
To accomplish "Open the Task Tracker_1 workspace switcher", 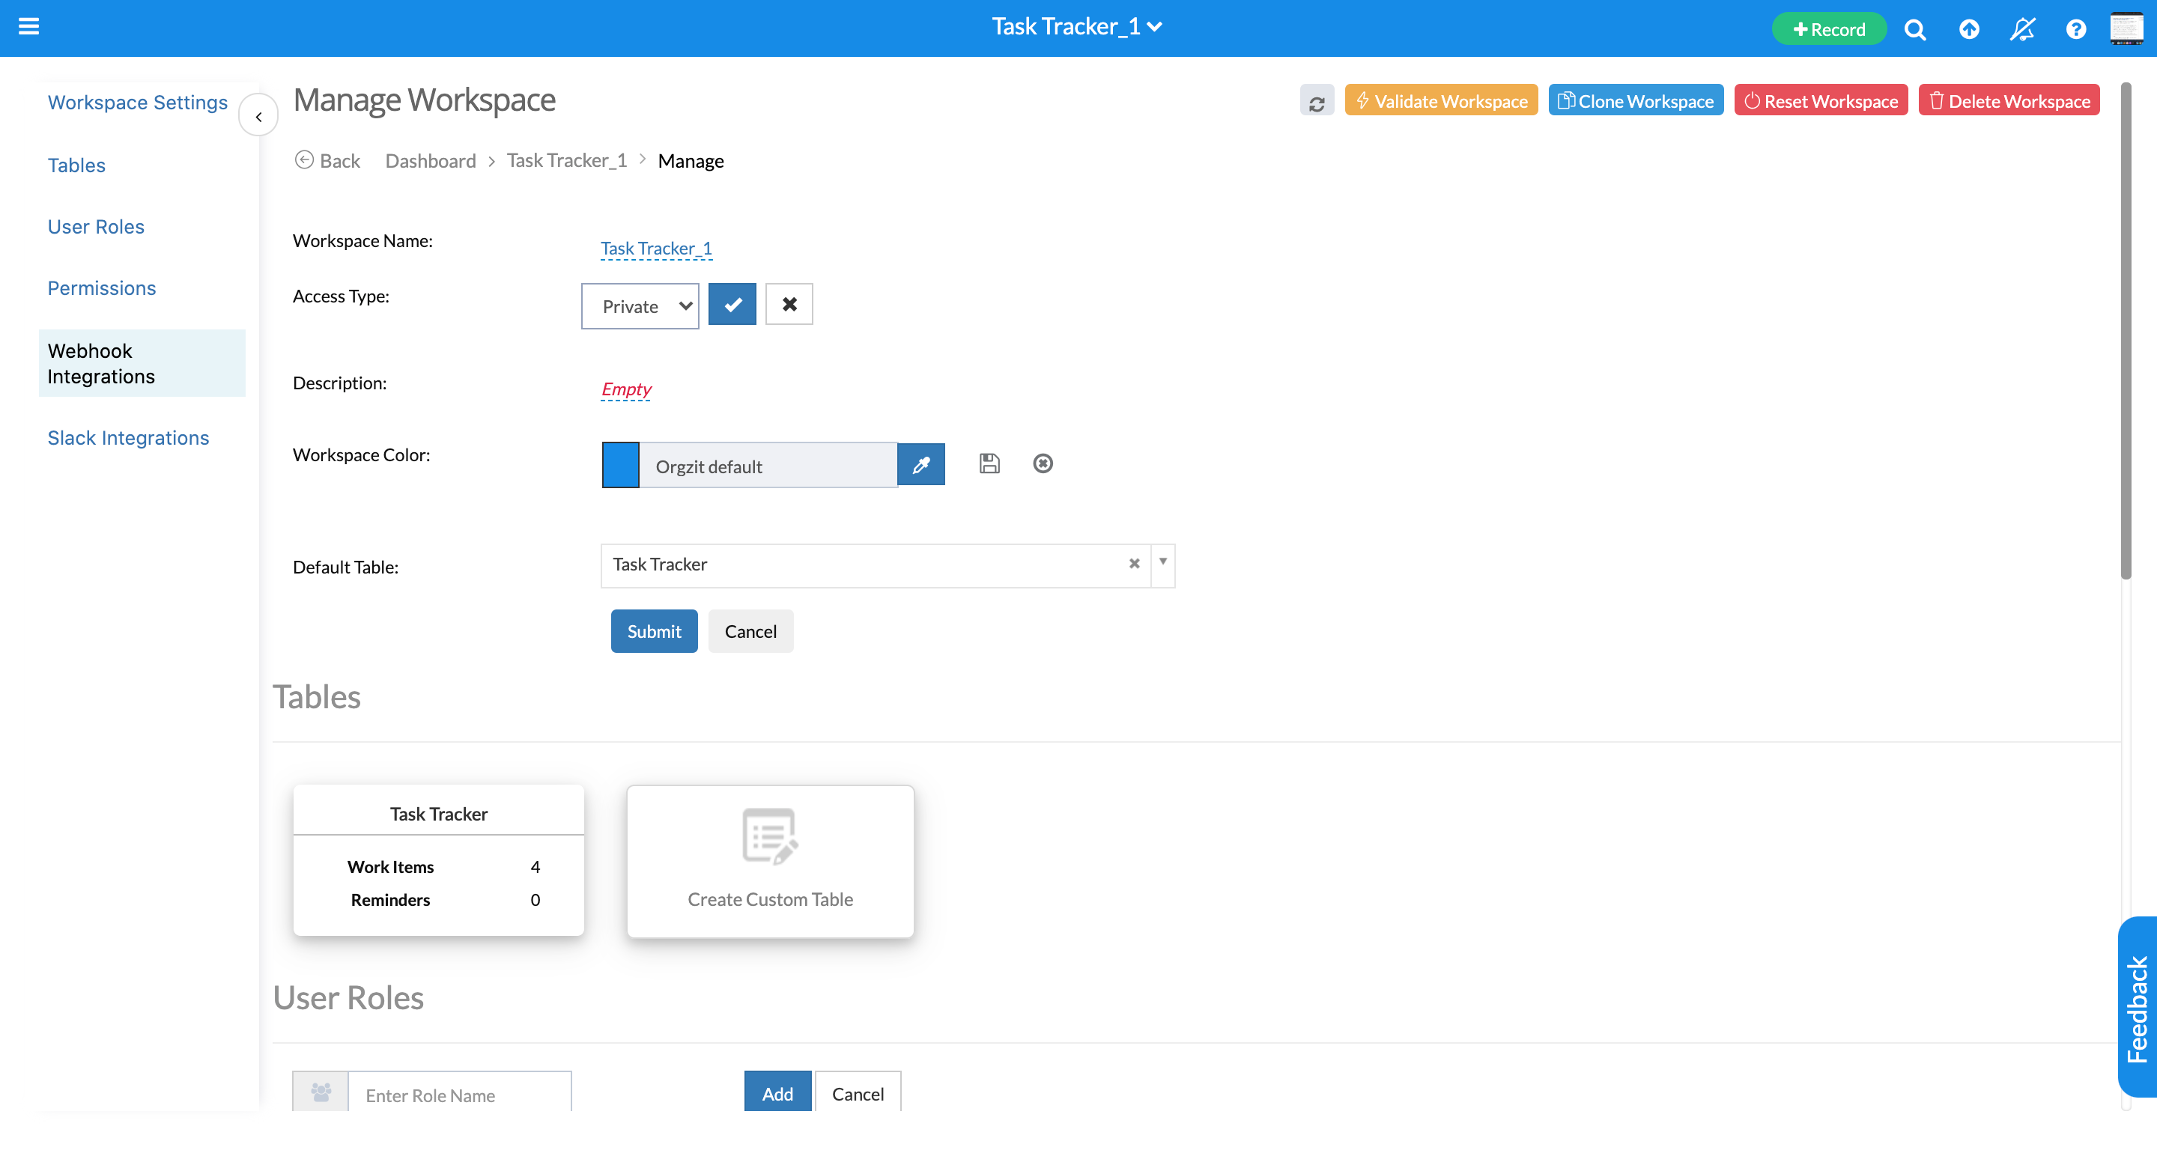I will 1077,27.
